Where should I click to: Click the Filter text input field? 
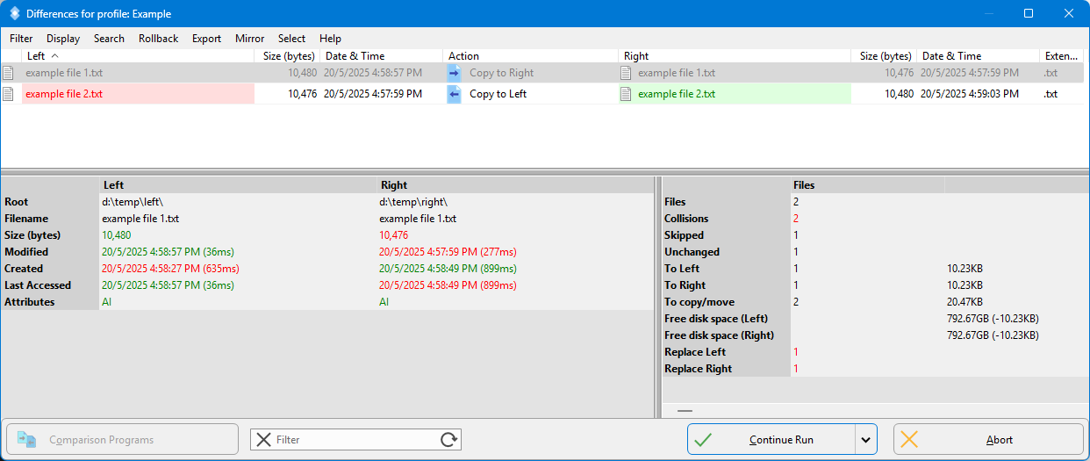click(x=355, y=440)
